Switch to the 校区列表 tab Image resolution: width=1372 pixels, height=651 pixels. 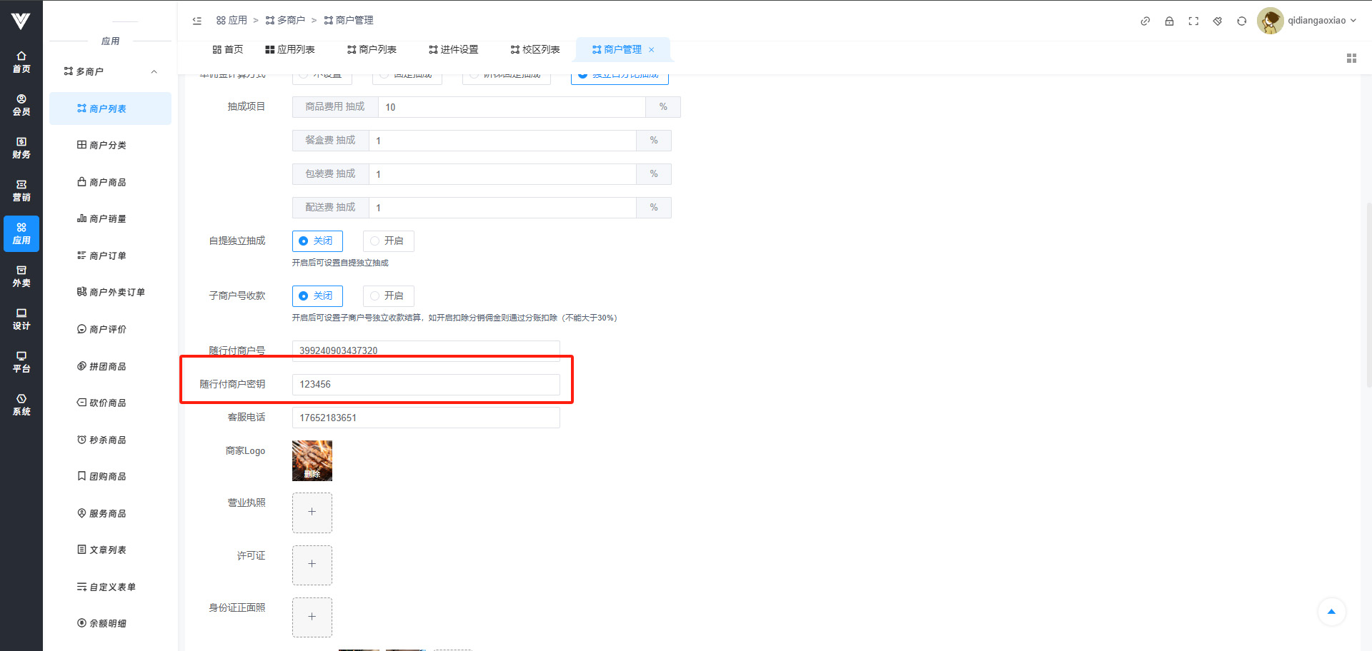(535, 50)
